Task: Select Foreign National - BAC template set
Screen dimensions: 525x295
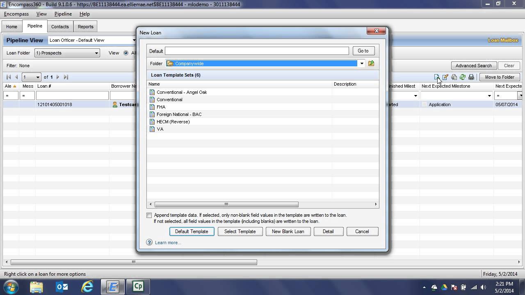Action: tap(179, 114)
